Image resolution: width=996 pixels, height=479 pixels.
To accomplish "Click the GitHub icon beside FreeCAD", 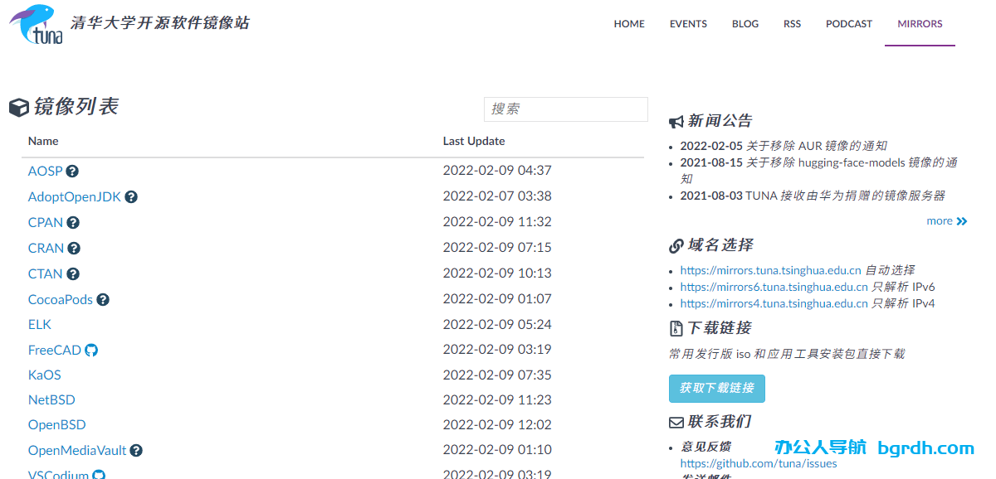I will tap(91, 351).
